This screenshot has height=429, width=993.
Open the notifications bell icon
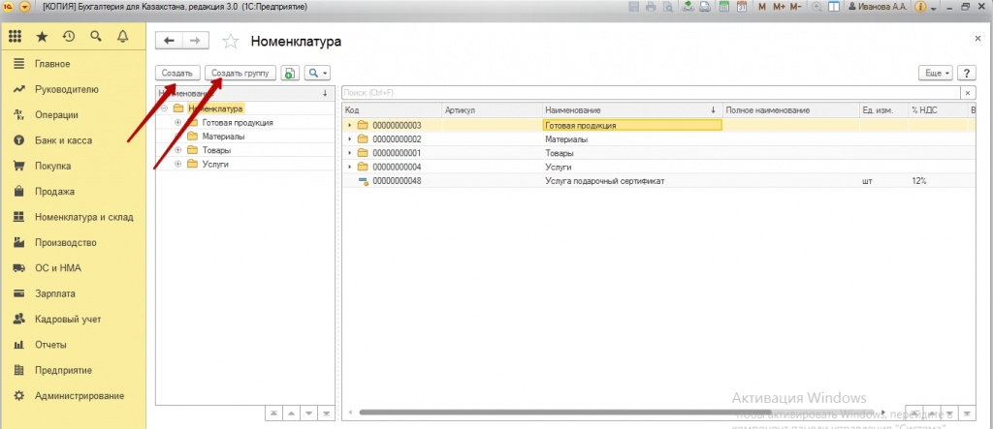pos(123,37)
